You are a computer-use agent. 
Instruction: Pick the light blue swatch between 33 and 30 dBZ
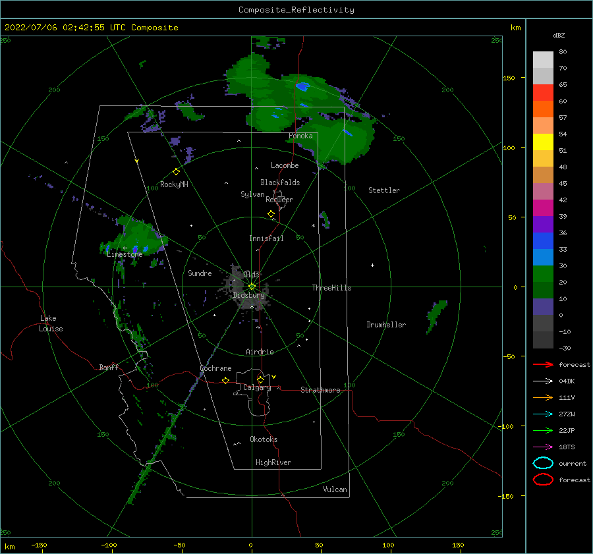543,258
